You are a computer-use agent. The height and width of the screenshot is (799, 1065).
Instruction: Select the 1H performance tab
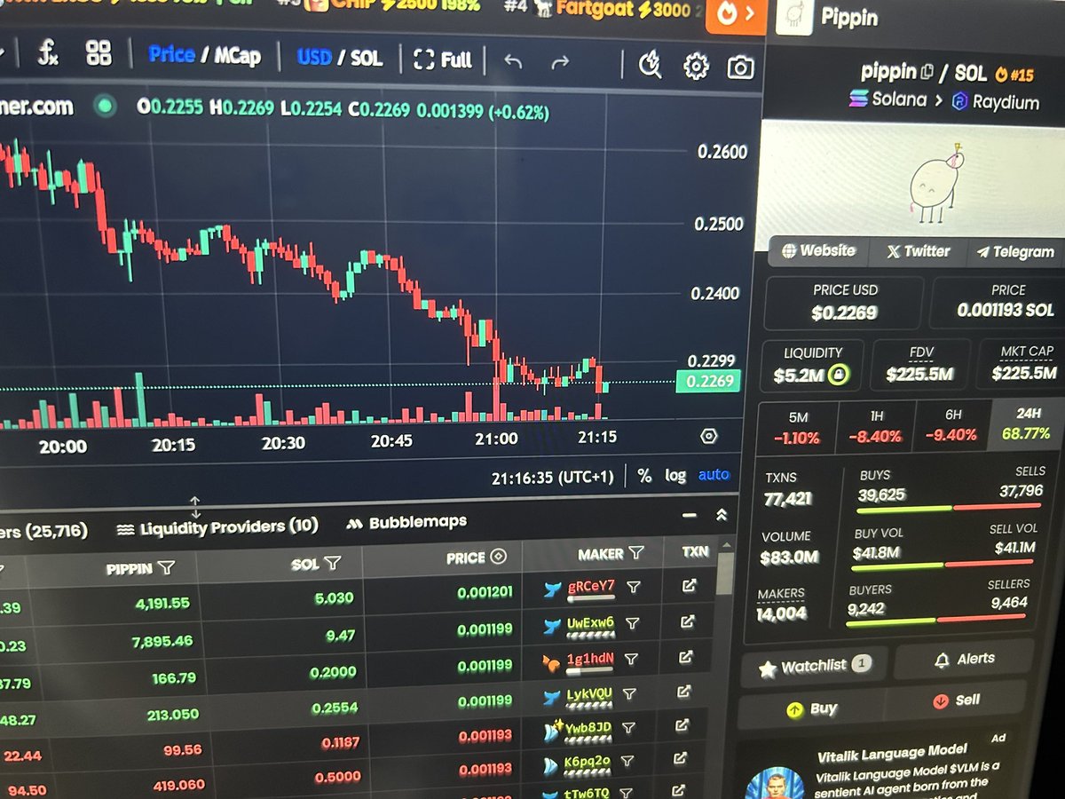pyautogui.click(x=875, y=426)
